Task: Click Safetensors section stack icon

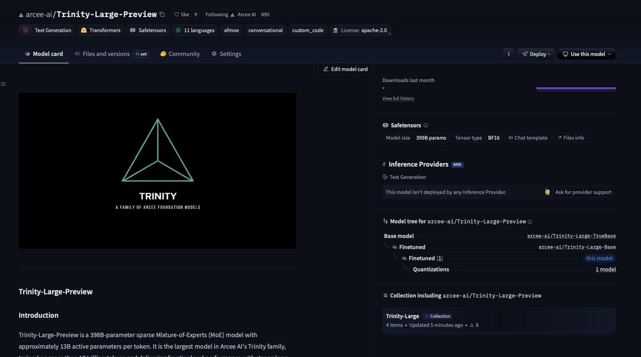Action: pyautogui.click(x=385, y=125)
